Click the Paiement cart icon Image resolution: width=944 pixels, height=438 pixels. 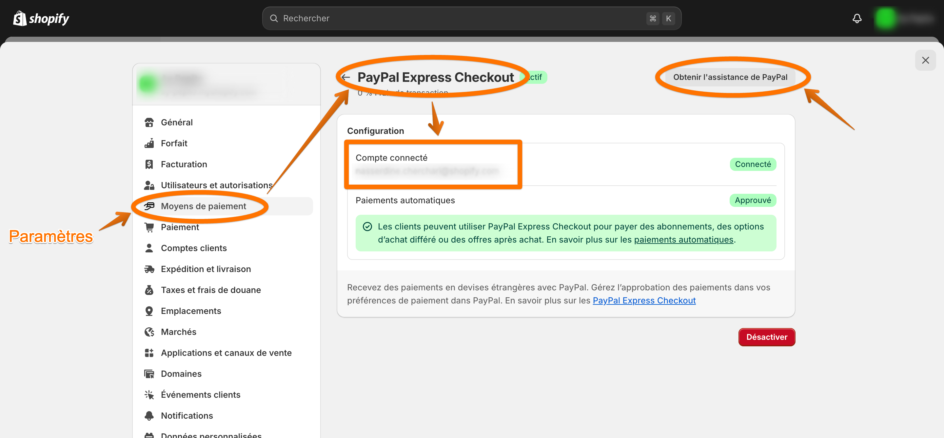149,227
